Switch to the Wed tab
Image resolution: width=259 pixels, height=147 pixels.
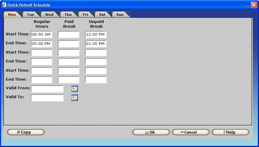coord(49,15)
